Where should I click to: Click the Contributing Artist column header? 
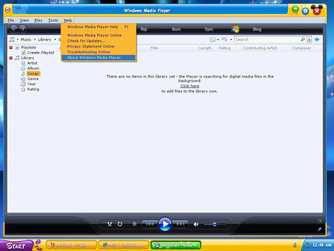click(x=266, y=48)
